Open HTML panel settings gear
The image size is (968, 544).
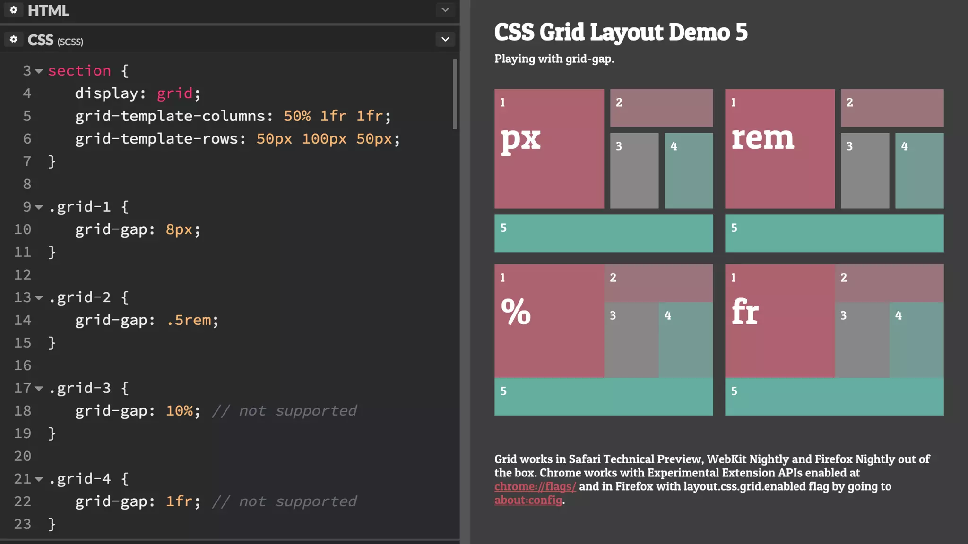pos(14,10)
